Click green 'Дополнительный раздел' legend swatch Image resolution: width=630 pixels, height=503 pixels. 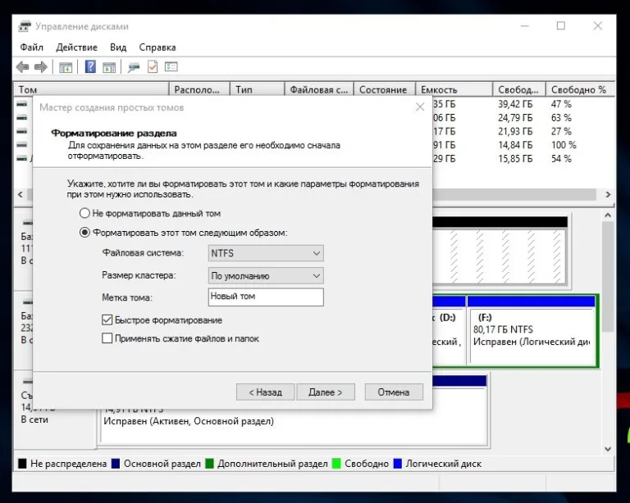(209, 464)
